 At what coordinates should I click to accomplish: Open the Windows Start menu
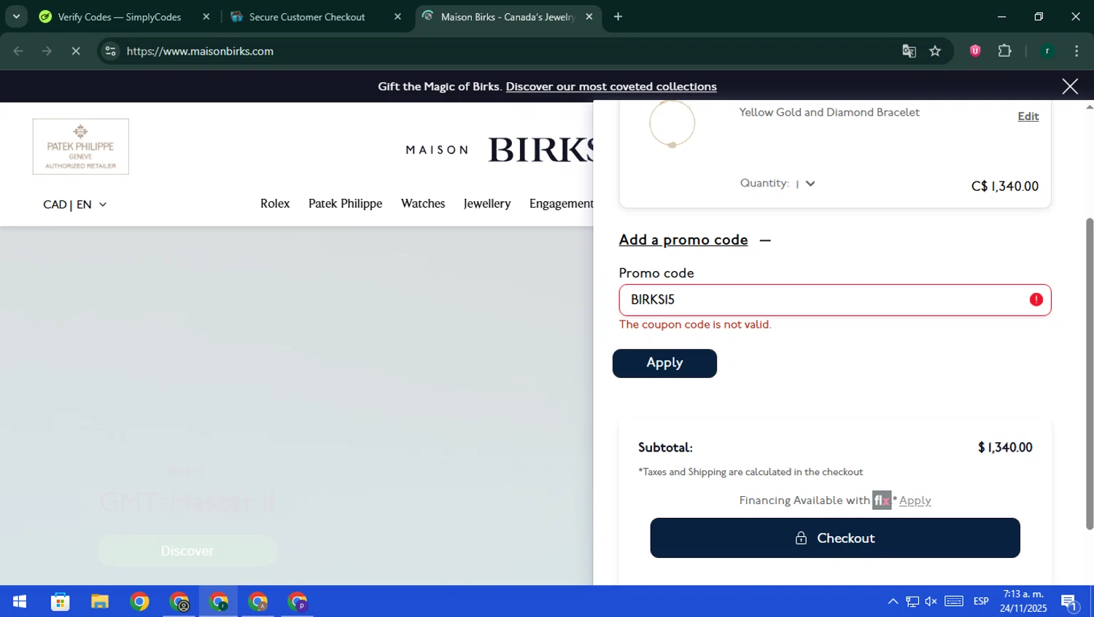pos(20,602)
